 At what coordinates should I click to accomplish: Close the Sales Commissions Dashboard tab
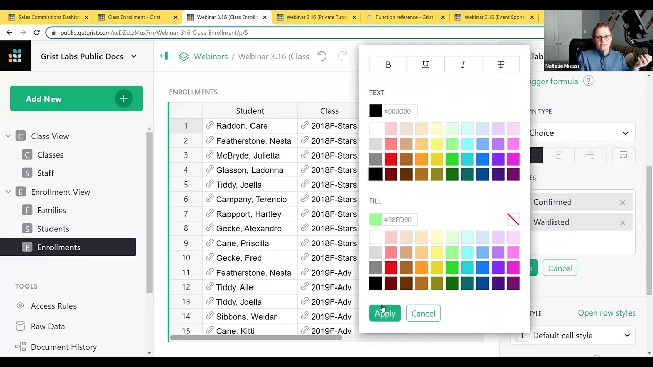(86, 17)
